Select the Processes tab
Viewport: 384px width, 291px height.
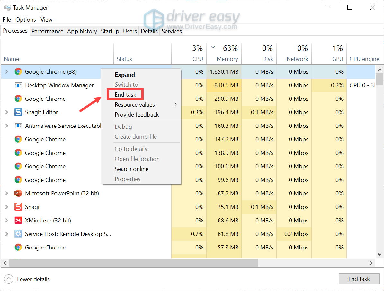(x=15, y=31)
